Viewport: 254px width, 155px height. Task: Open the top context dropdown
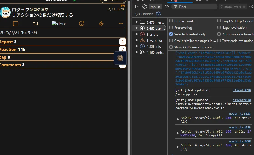point(155,7)
